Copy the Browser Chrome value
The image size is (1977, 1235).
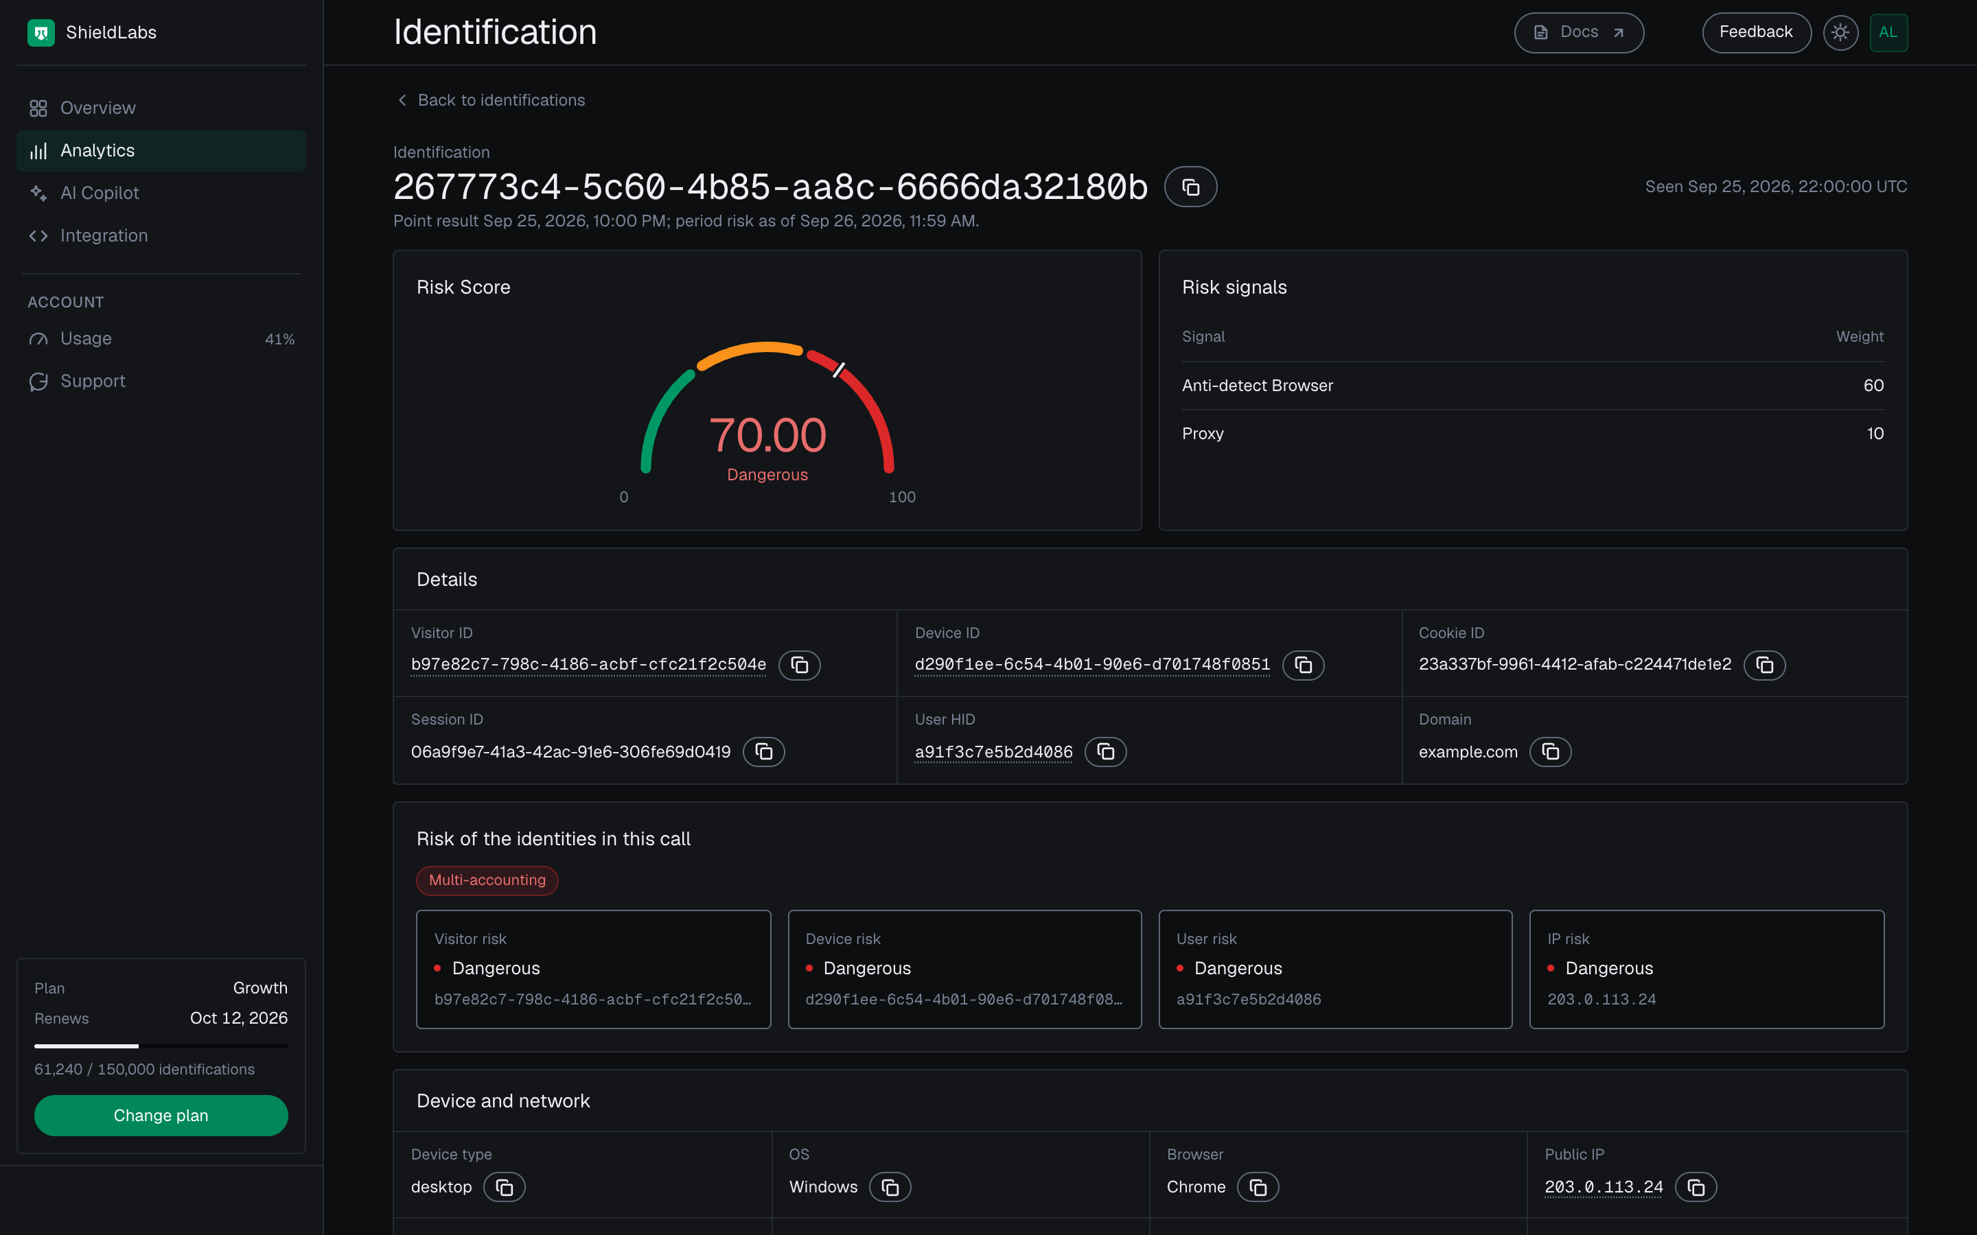(x=1258, y=1187)
